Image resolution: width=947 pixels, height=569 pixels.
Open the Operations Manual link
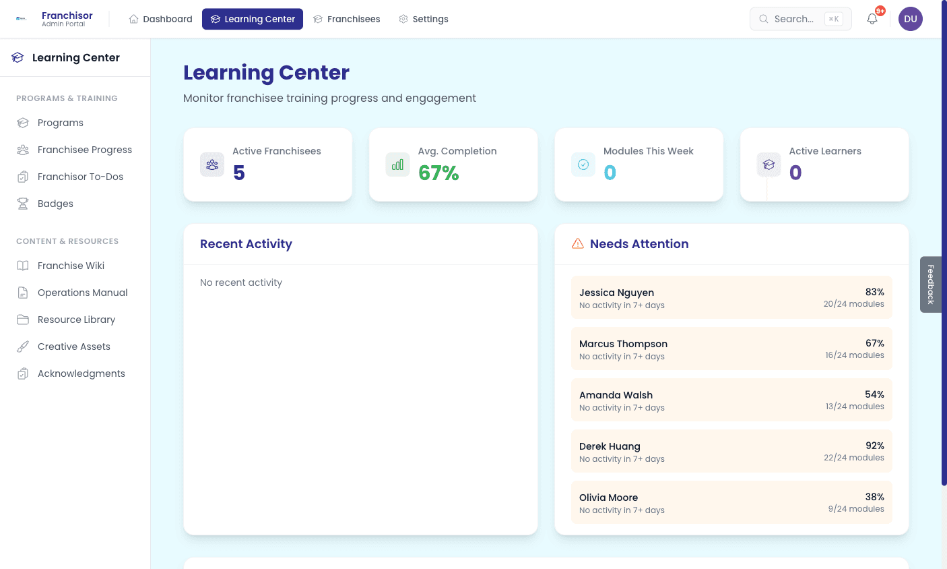tap(82, 293)
